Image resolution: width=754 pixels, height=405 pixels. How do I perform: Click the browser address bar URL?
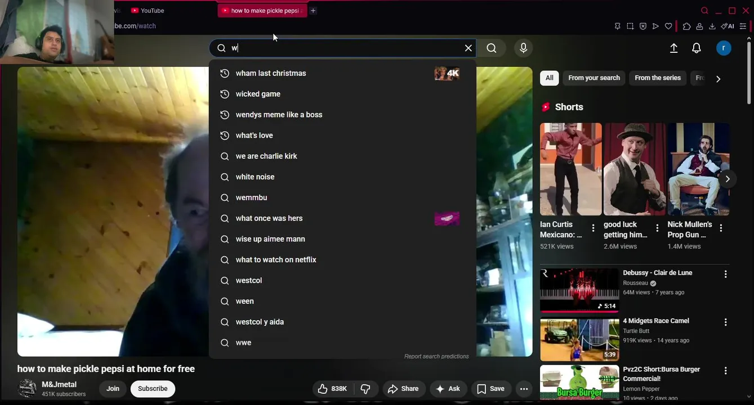pyautogui.click(x=135, y=26)
